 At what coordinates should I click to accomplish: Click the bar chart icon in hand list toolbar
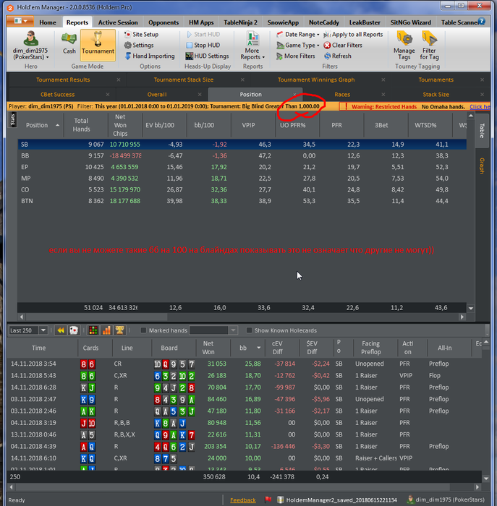point(106,330)
